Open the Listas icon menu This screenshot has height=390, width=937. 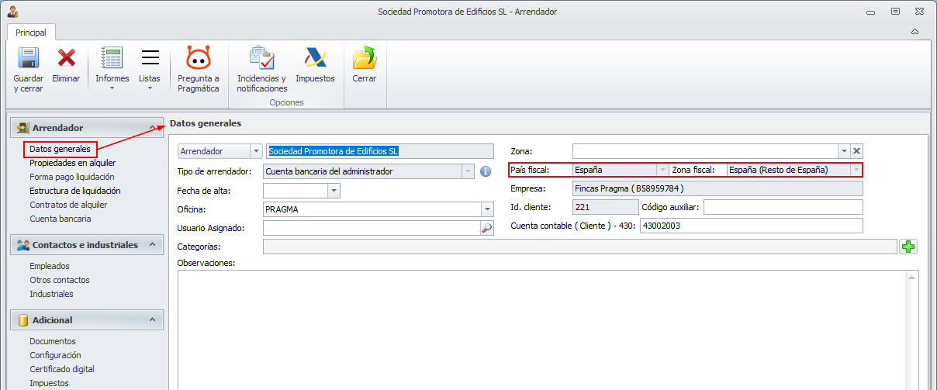click(x=150, y=58)
